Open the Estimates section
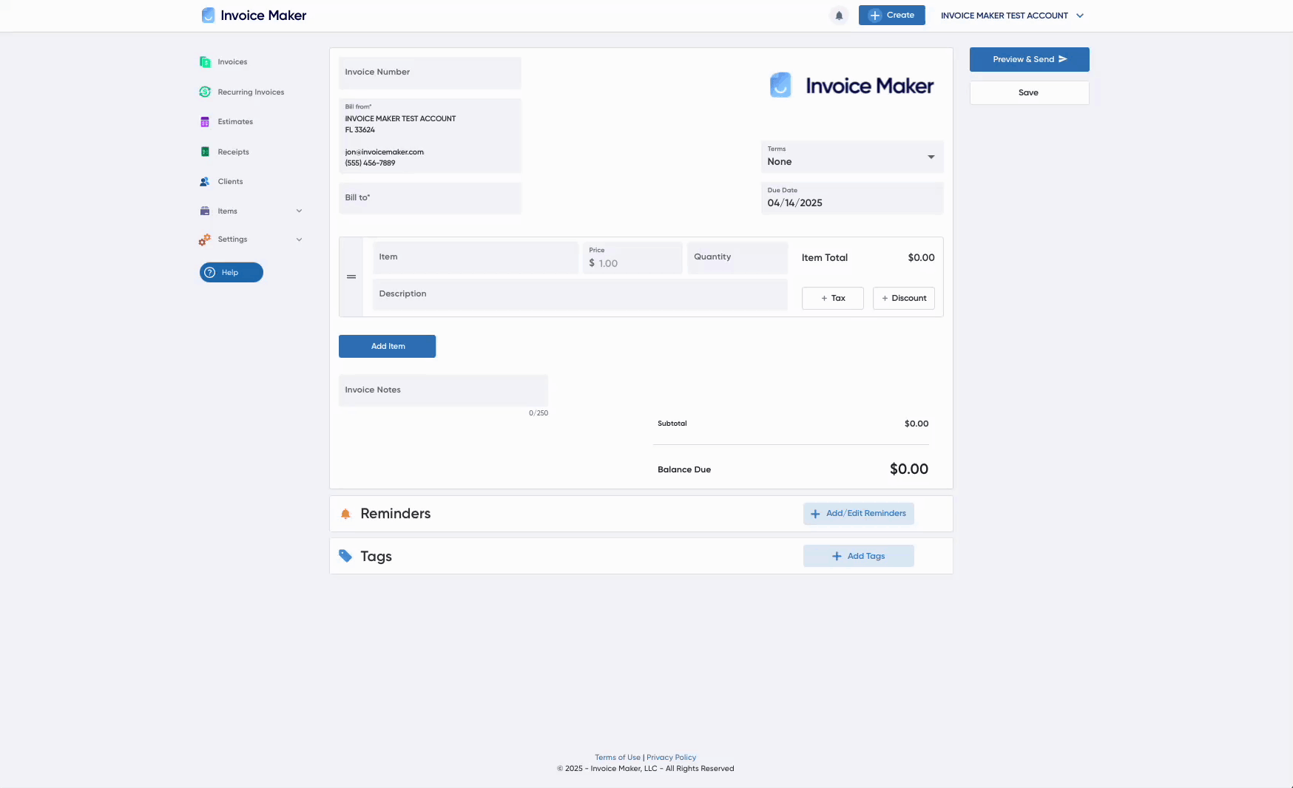The width and height of the screenshot is (1293, 788). (x=235, y=122)
